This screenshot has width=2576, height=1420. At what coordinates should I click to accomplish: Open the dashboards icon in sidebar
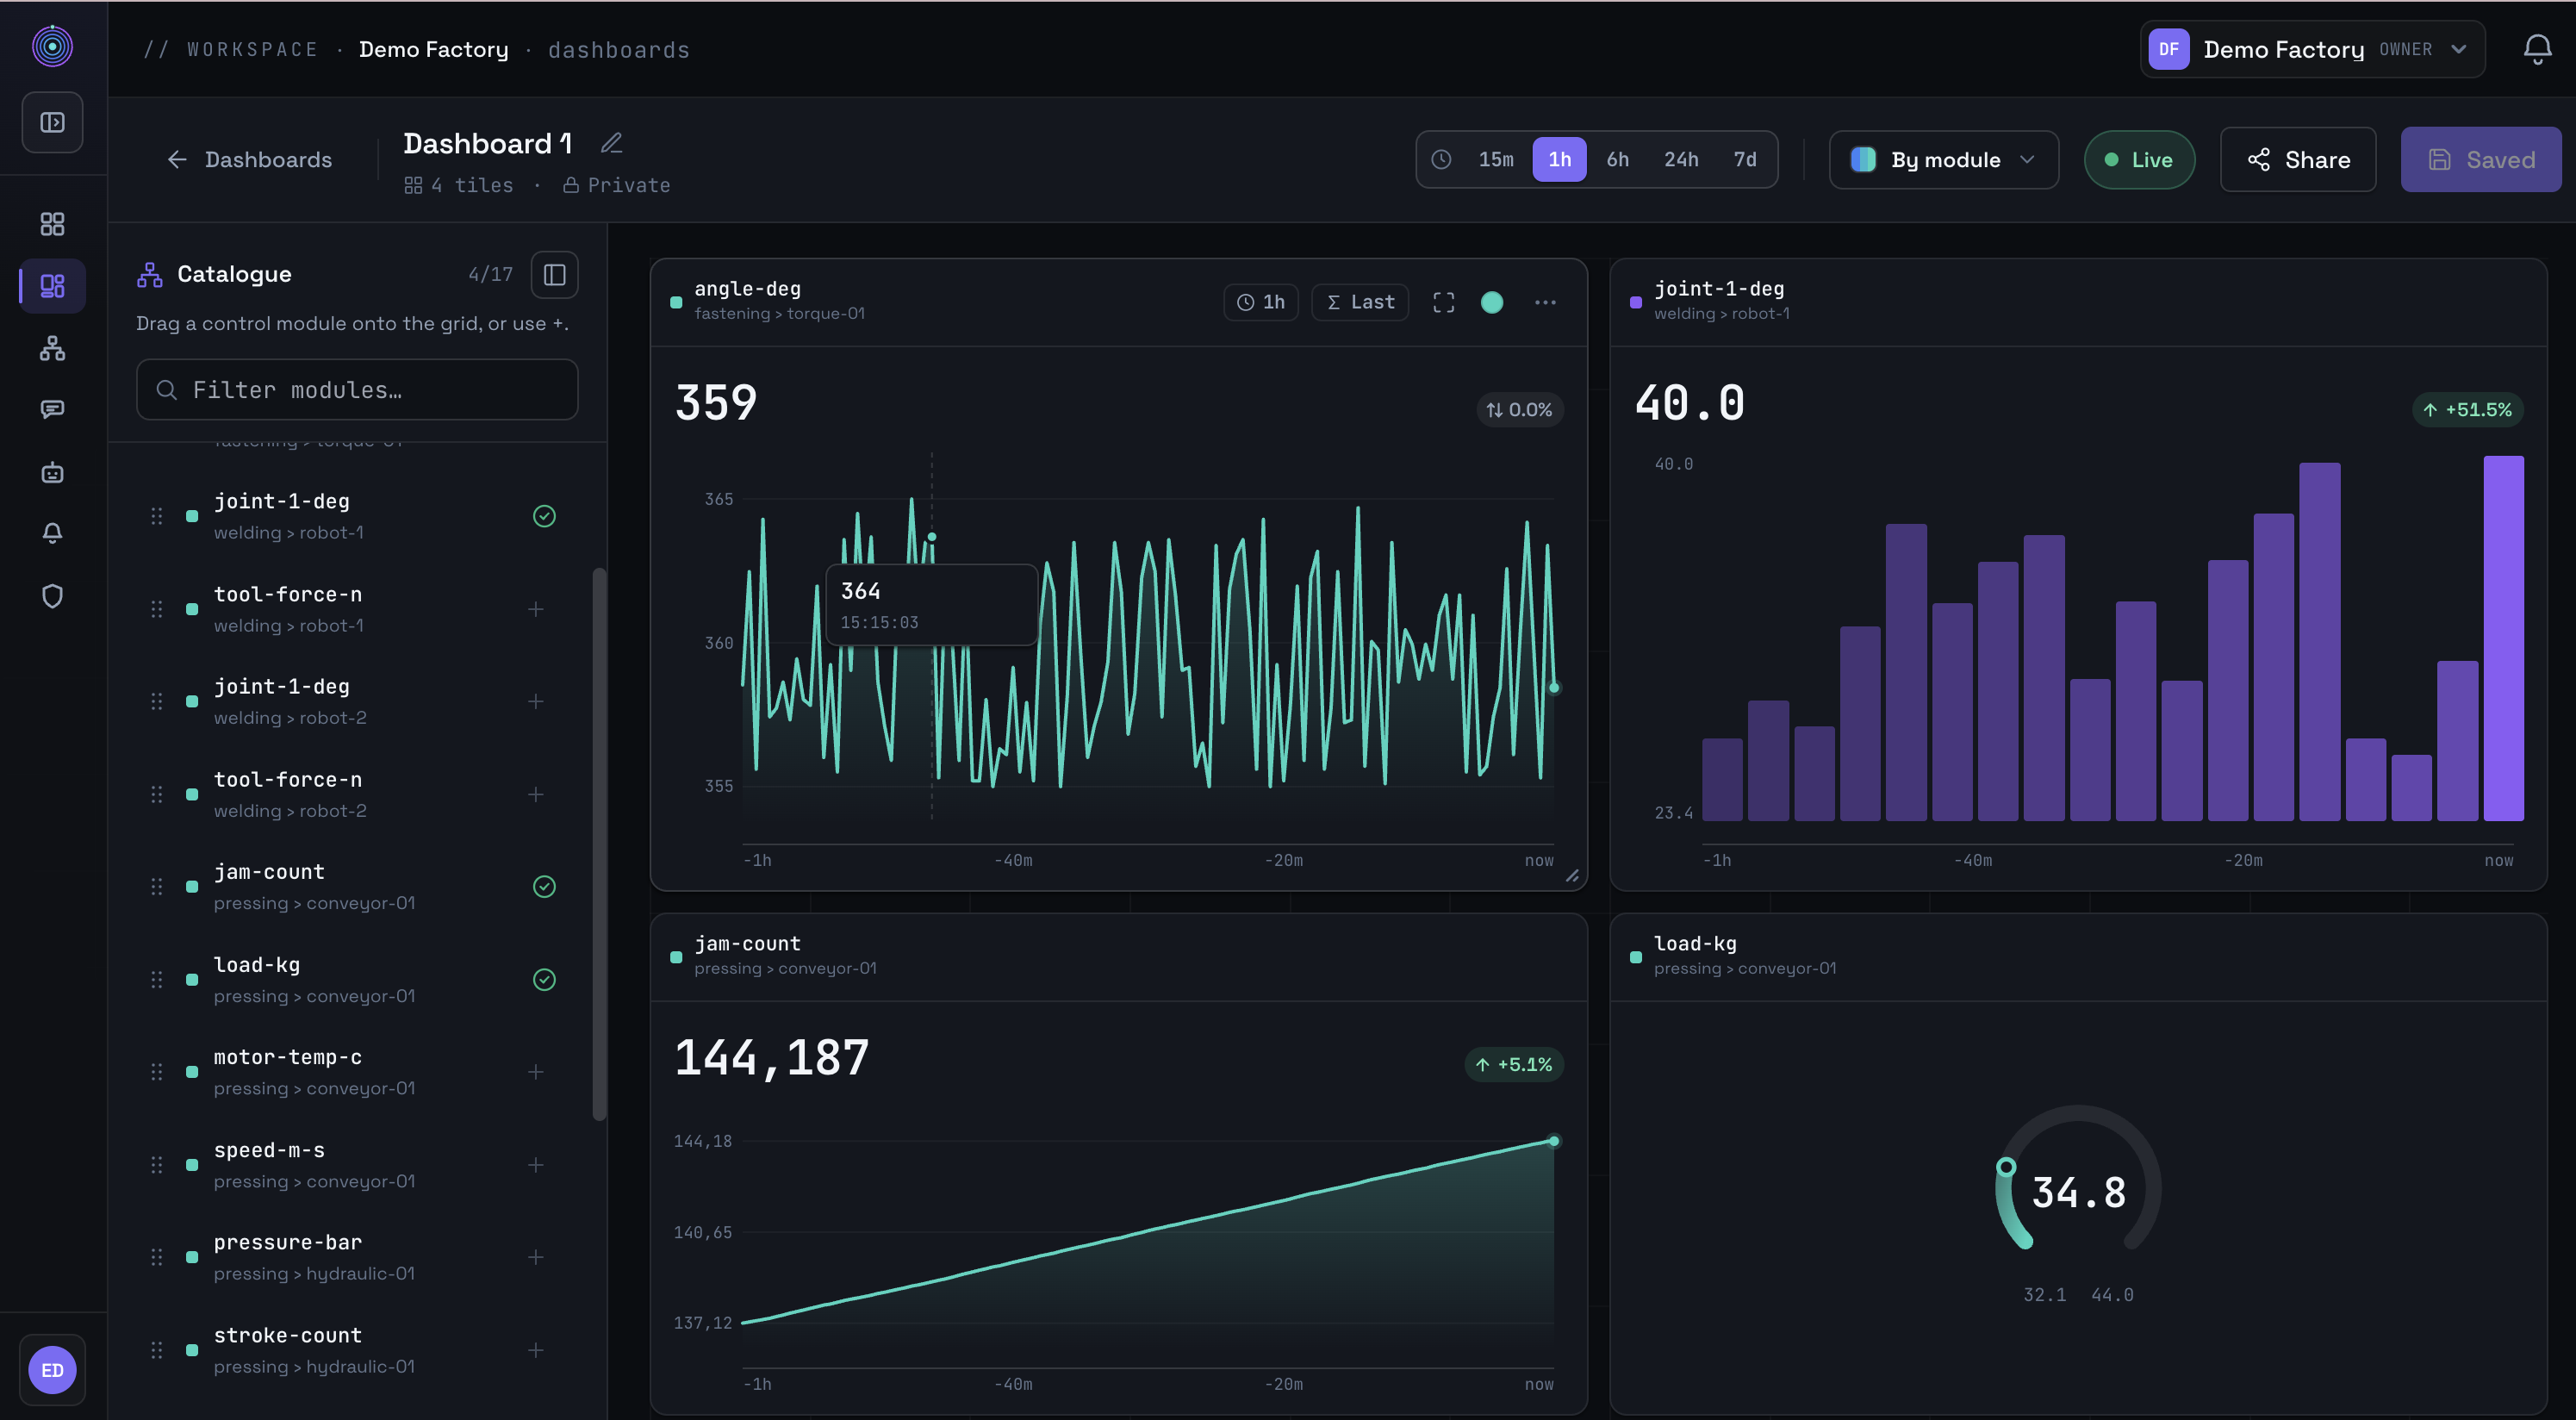(52, 286)
